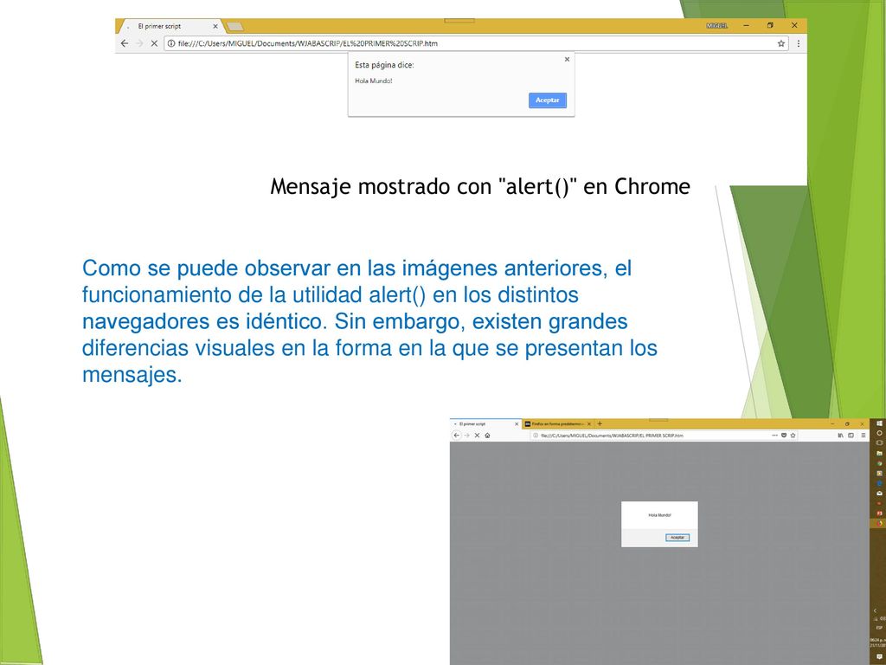Viewport: 886px width, 665px height.
Task: Minimize the Chrome window
Action: click(x=747, y=25)
